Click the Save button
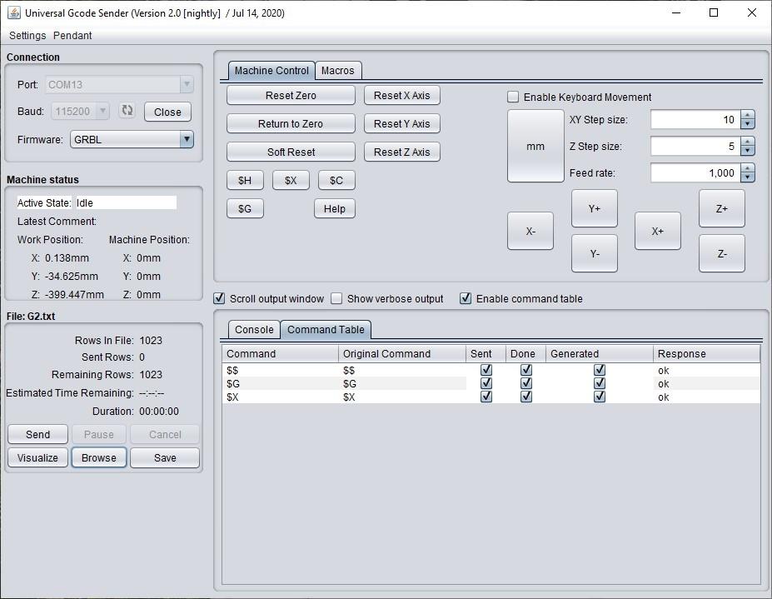This screenshot has height=599, width=772. pyautogui.click(x=165, y=457)
